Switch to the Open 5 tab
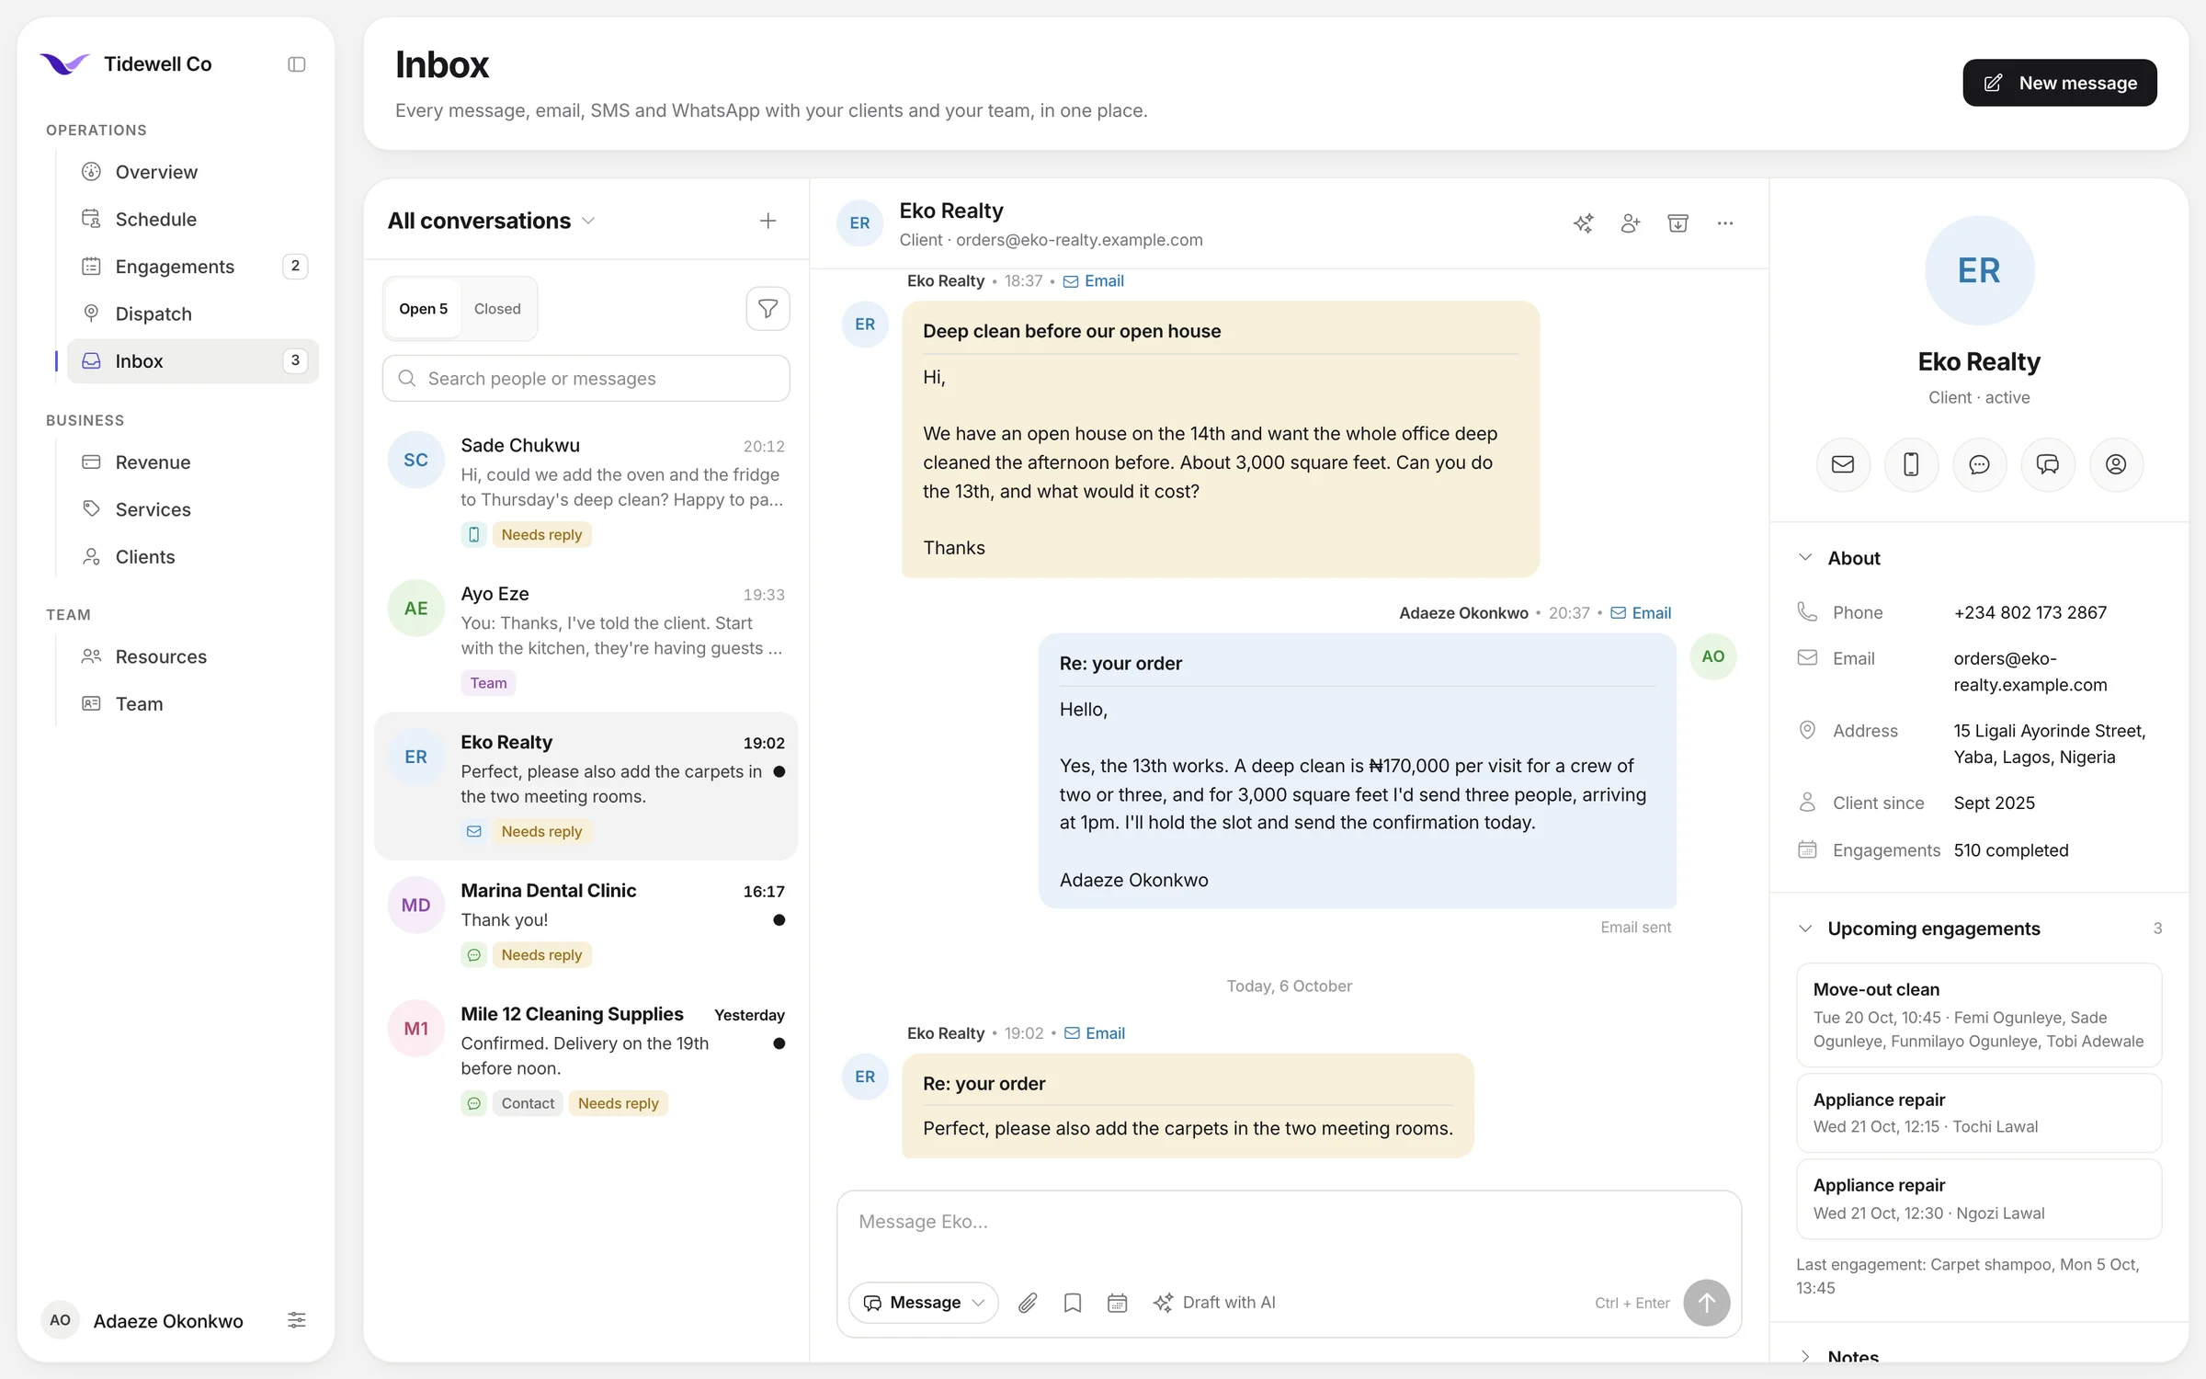The height and width of the screenshot is (1379, 2206). [423, 309]
